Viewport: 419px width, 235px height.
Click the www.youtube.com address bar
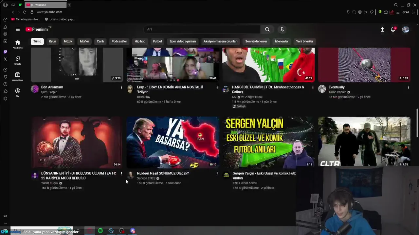click(x=49, y=12)
